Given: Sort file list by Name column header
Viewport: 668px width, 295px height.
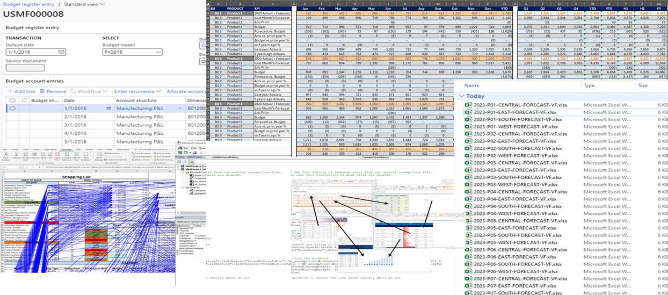Looking at the screenshot, I should (471, 85).
